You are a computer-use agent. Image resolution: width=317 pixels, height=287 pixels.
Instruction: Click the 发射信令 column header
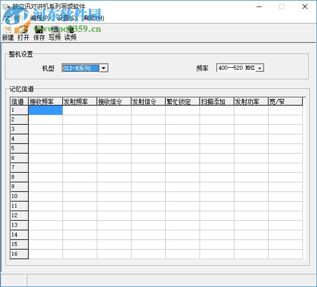(x=148, y=102)
